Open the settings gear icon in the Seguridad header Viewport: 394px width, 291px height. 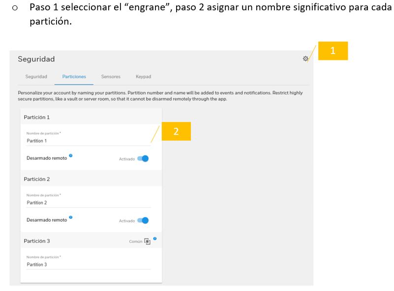click(x=305, y=58)
